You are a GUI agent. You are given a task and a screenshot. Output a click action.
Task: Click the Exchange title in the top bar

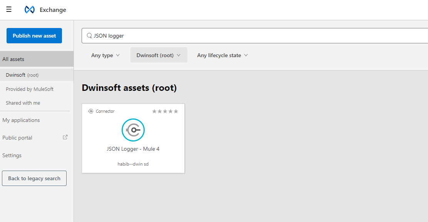click(53, 10)
